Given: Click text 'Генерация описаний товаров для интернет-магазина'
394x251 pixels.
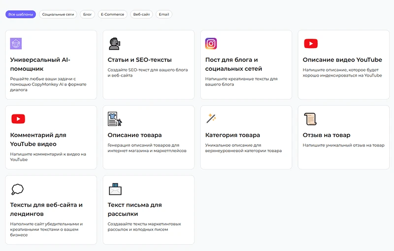Looking at the screenshot, I should [x=147, y=148].
